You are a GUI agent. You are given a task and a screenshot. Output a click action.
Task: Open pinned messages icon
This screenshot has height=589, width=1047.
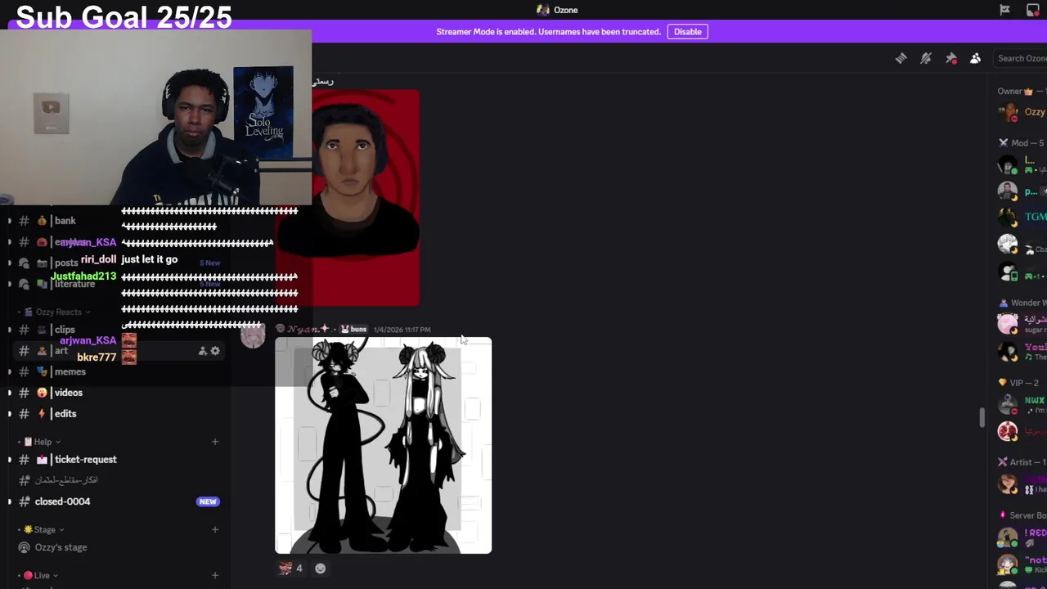point(950,58)
